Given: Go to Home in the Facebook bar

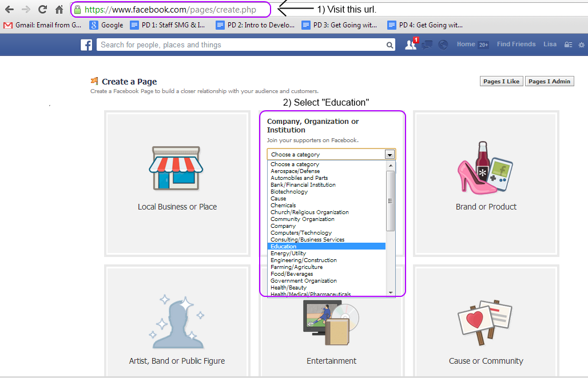Looking at the screenshot, I should [x=466, y=44].
